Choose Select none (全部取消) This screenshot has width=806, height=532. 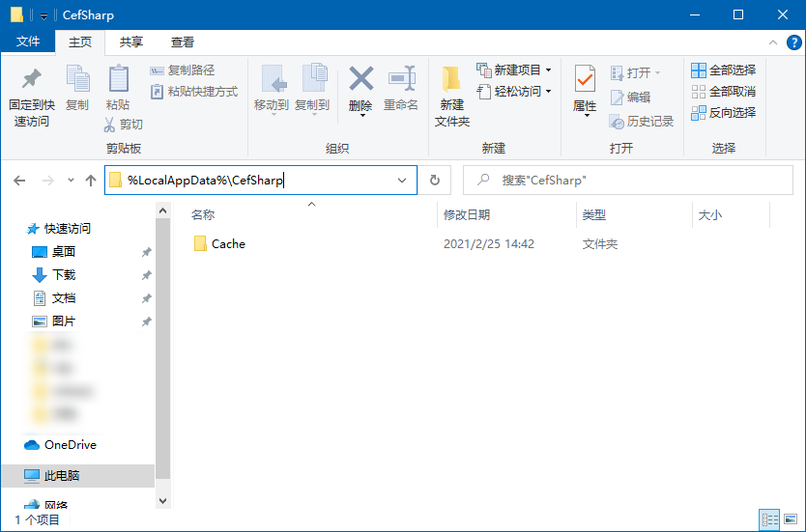pyautogui.click(x=723, y=92)
